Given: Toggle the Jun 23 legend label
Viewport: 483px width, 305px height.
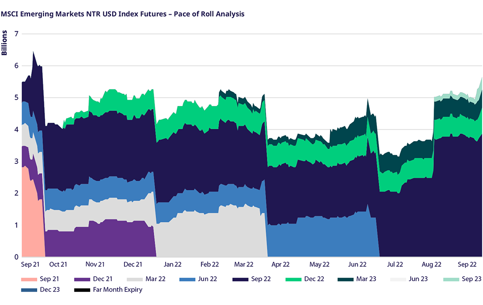Looking at the screenshot, I should coord(418,279).
